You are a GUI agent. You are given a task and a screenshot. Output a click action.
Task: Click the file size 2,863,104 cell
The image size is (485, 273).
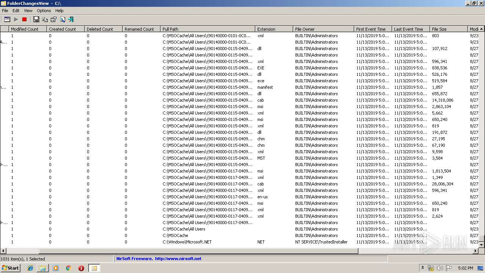click(x=441, y=107)
